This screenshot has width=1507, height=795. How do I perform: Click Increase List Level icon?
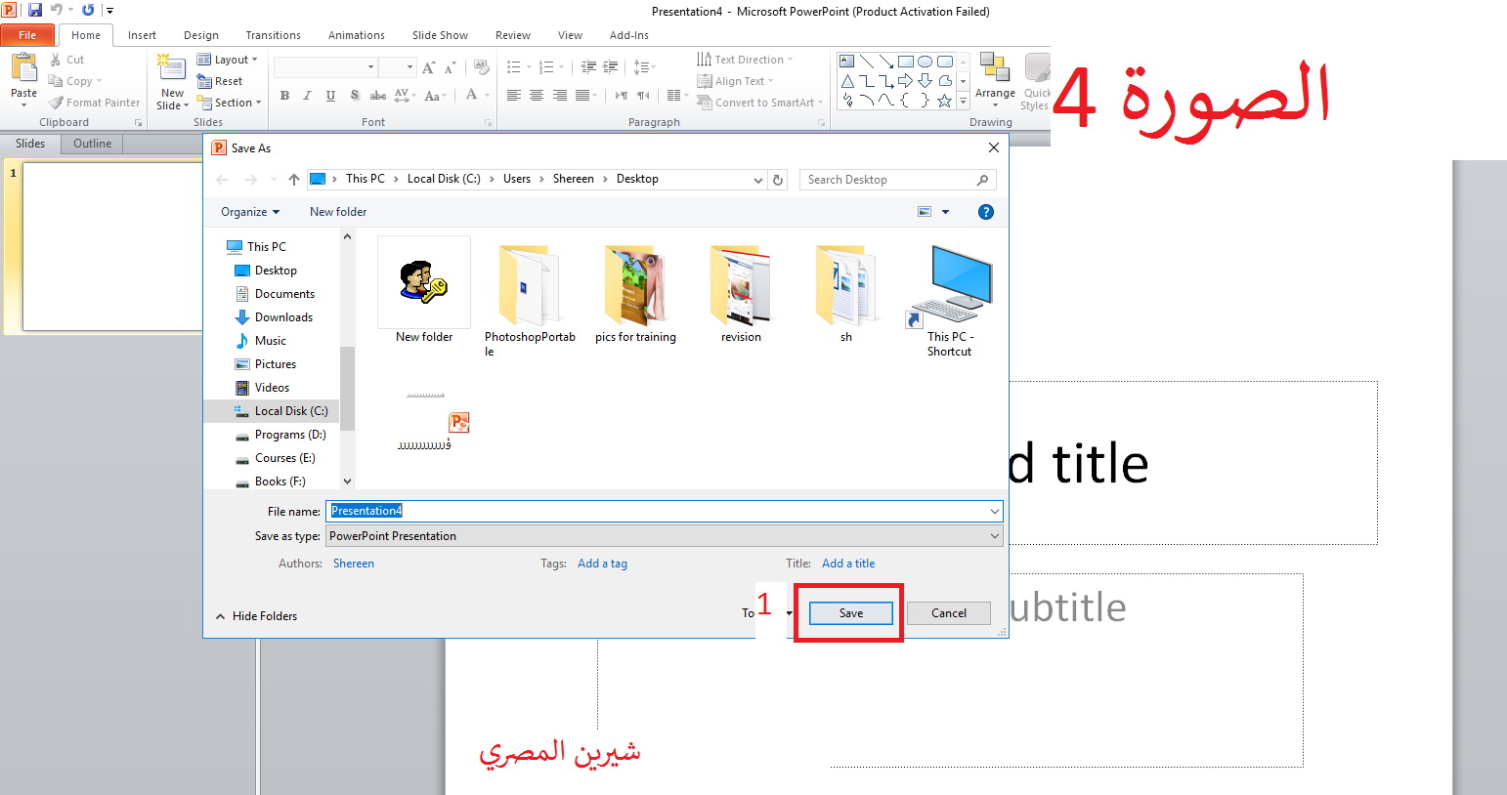click(611, 67)
